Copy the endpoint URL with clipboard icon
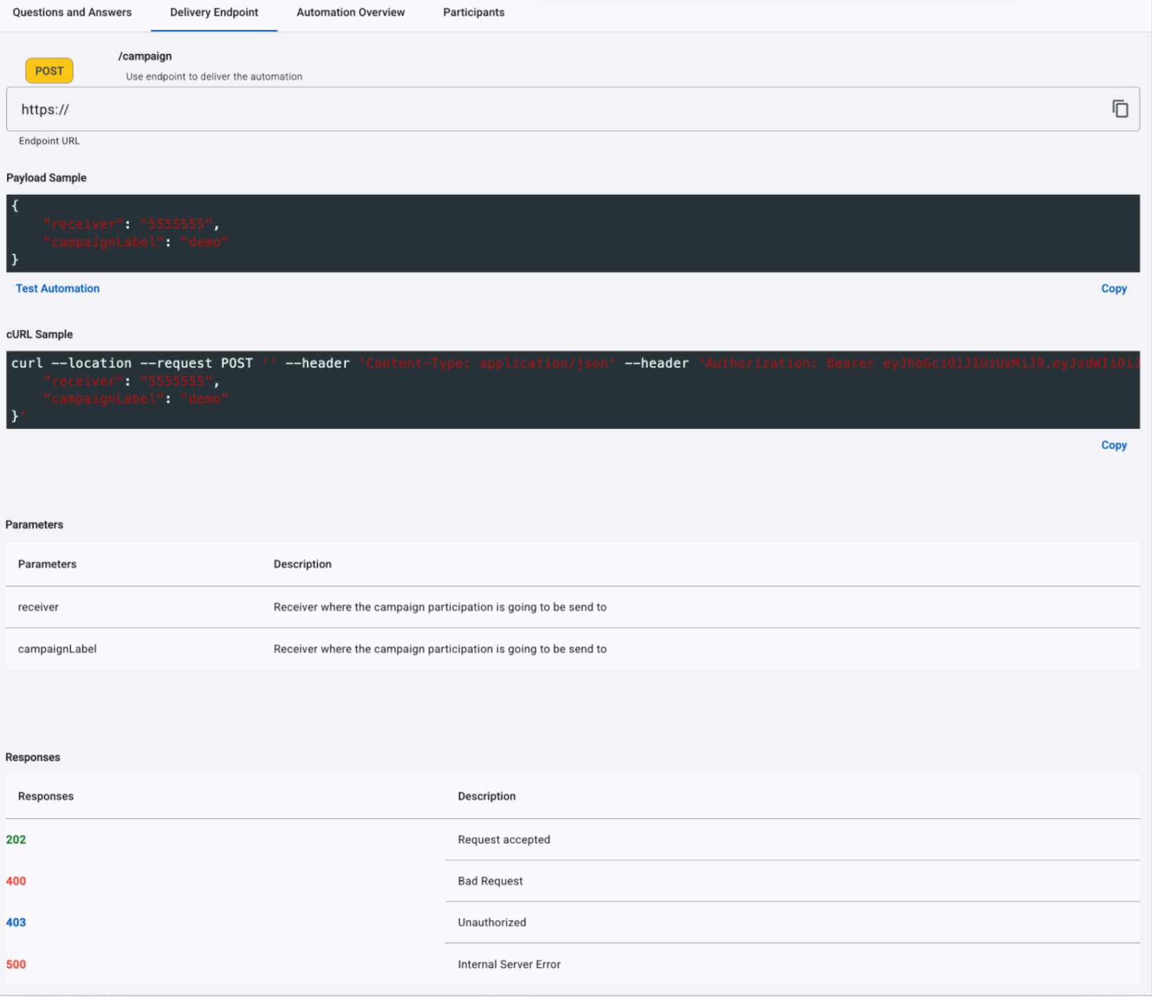 [1120, 109]
